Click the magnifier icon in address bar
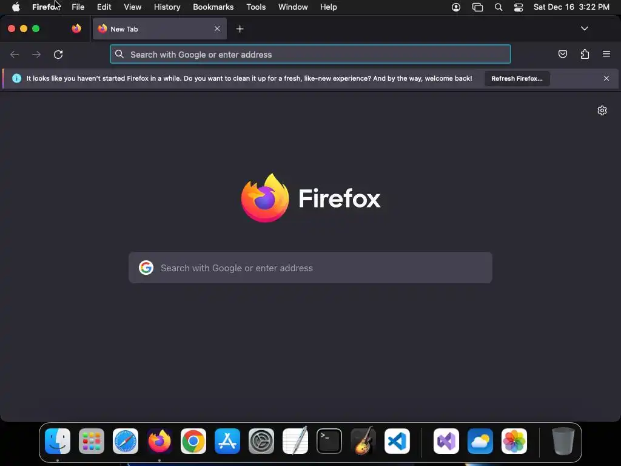The image size is (621, 466). (x=119, y=54)
